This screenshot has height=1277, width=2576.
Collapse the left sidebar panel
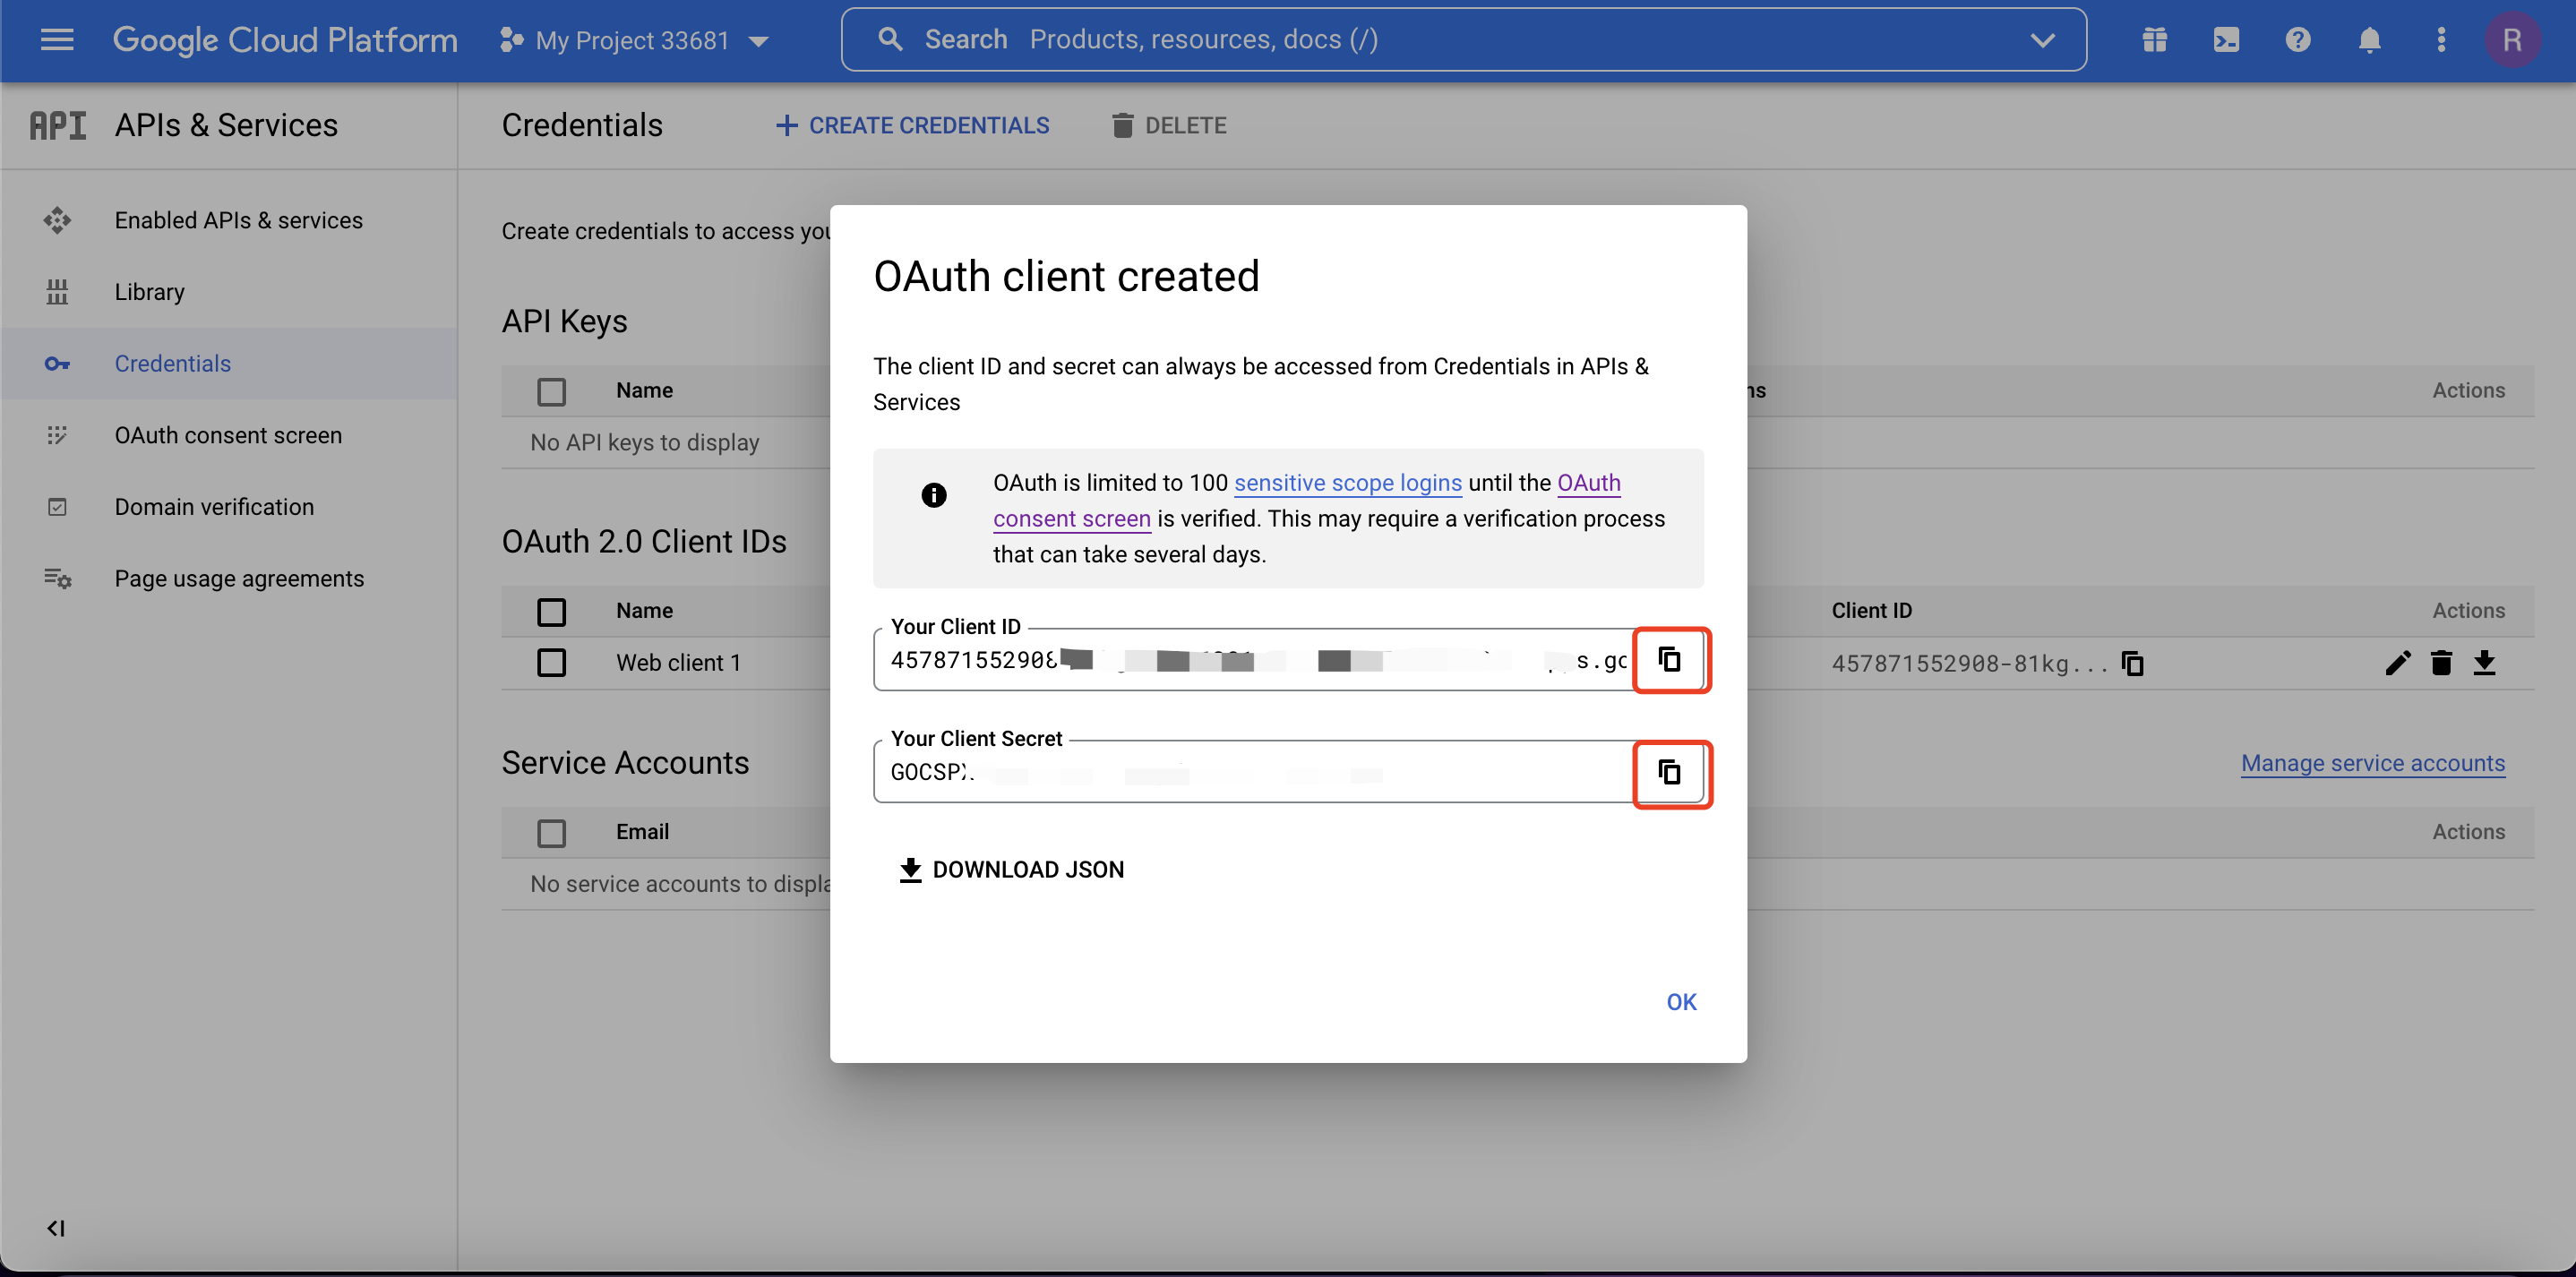point(56,1228)
